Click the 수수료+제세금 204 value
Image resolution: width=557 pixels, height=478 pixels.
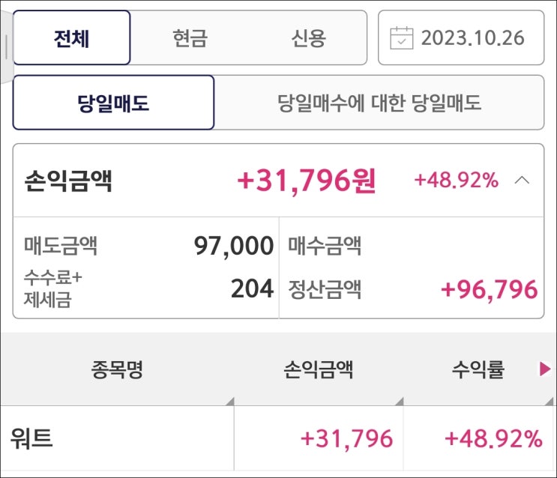pyautogui.click(x=252, y=289)
